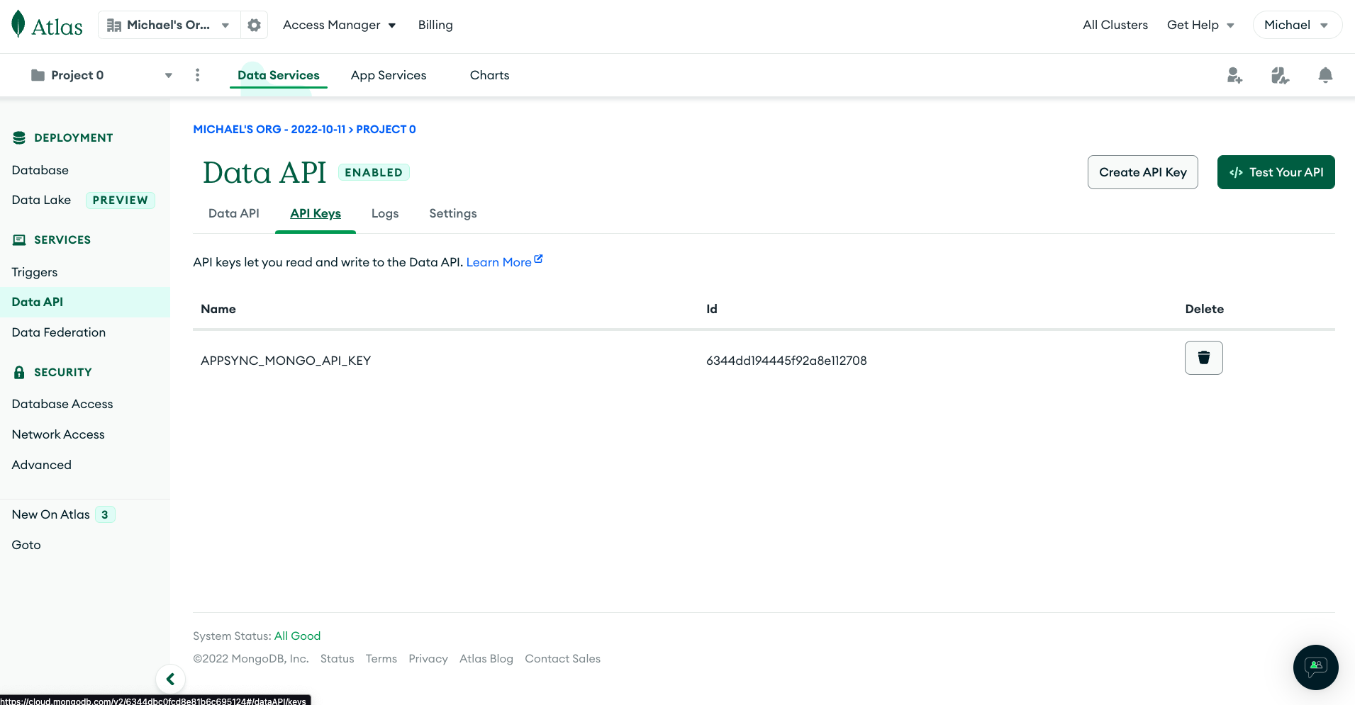Collapse the sidebar with the chevron button
Viewport: 1355px width, 705px height.
coord(170,679)
